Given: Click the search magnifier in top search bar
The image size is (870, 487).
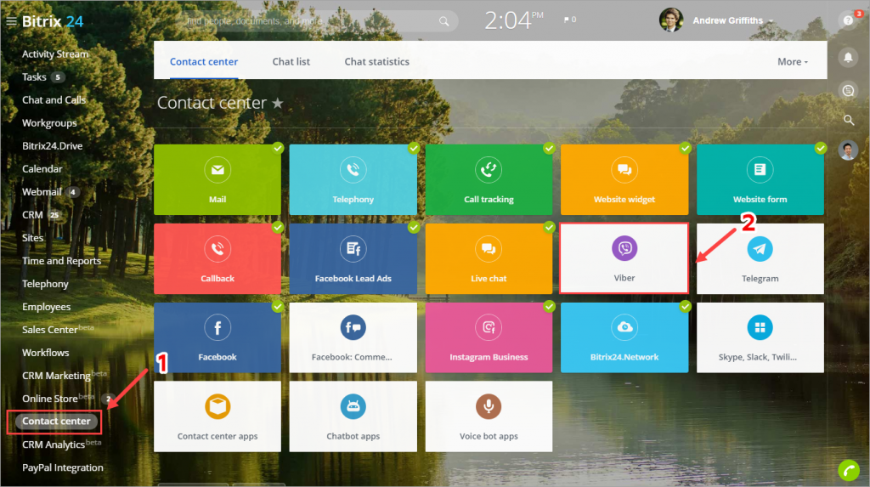Looking at the screenshot, I should (443, 21).
